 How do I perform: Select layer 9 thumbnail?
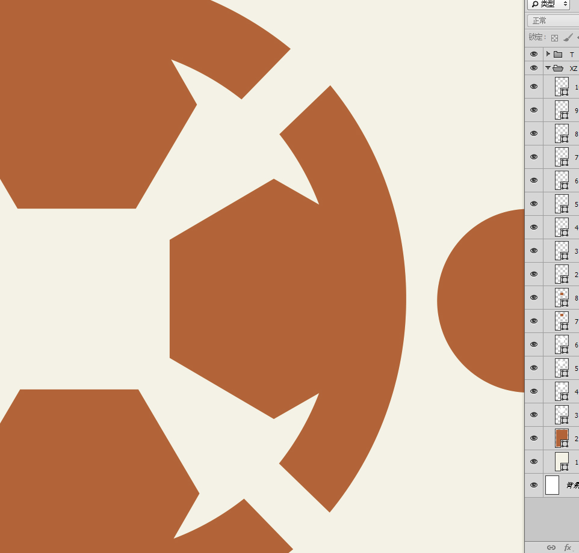[x=562, y=110]
